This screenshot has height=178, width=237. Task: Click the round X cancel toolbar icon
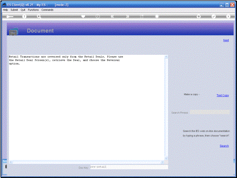click(228, 16)
